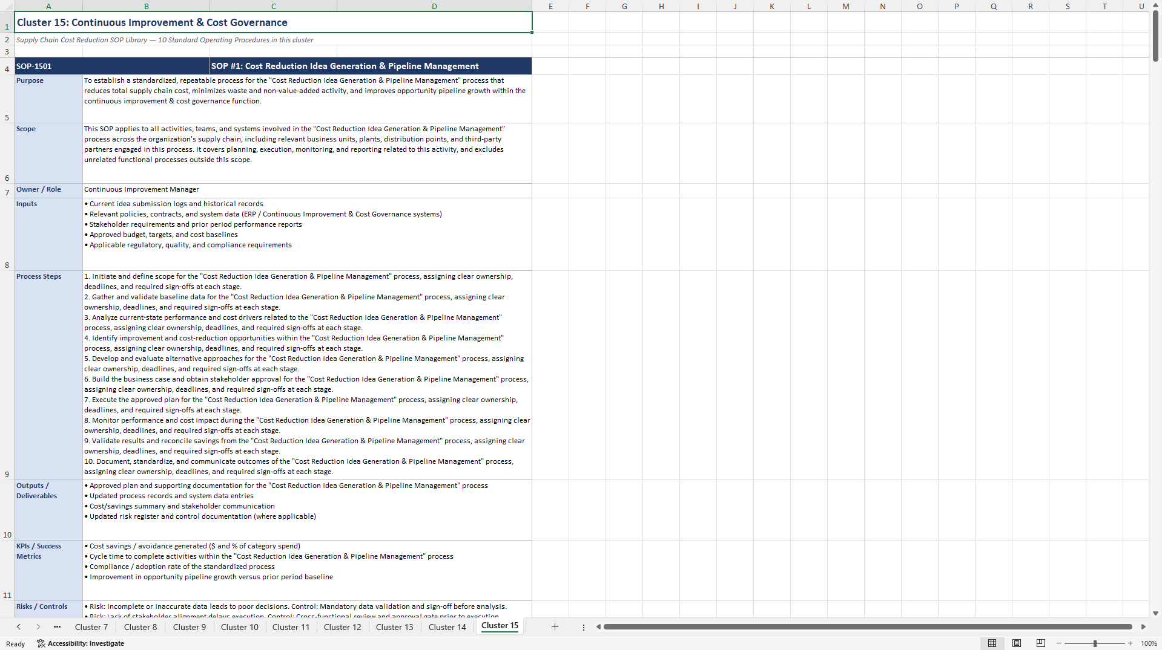Select the Cluster 13 tab
The image size is (1162, 650).
click(395, 627)
